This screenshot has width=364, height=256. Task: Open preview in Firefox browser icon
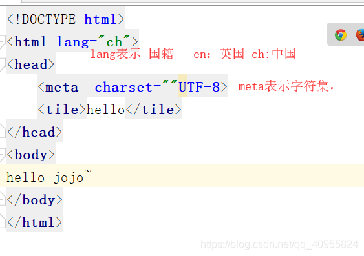click(360, 35)
